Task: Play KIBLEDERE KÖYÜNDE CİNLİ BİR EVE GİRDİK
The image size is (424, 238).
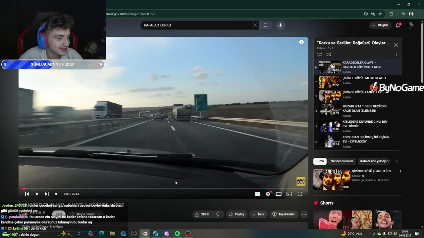Action: tap(358, 126)
